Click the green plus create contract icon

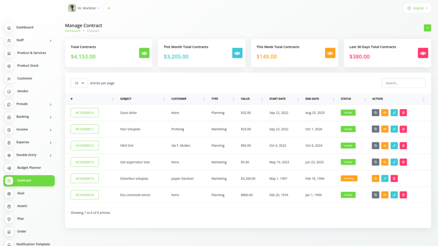(x=427, y=28)
